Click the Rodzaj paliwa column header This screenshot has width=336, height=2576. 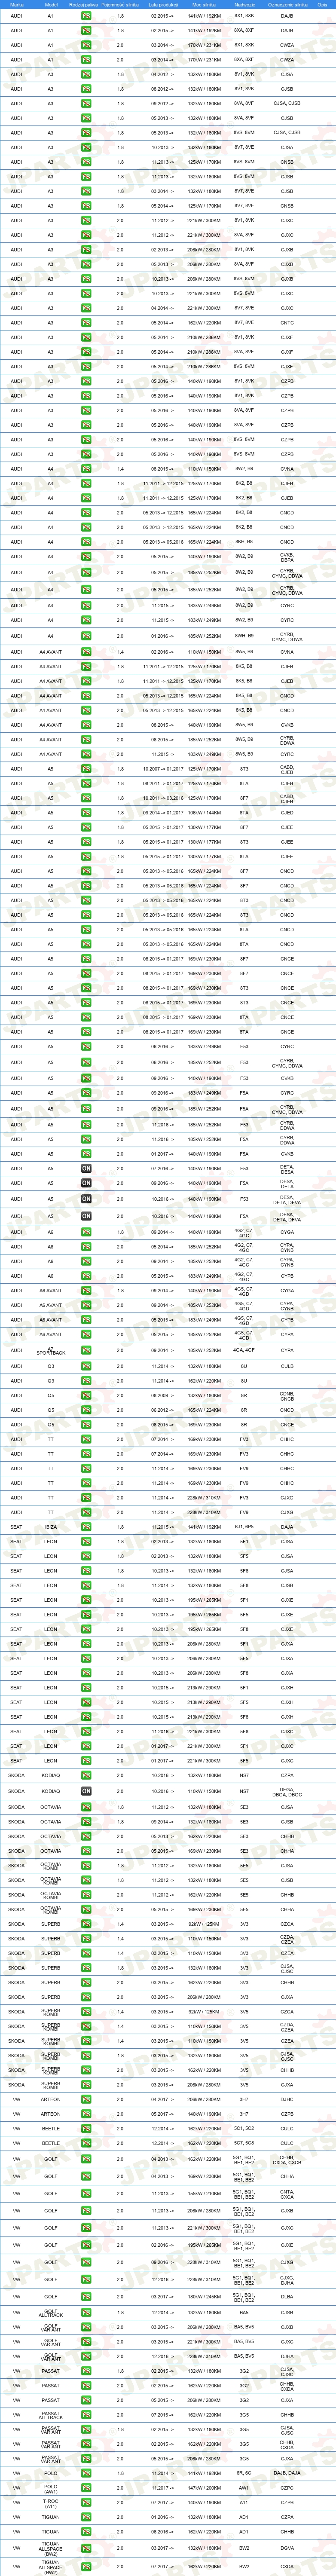85,5
